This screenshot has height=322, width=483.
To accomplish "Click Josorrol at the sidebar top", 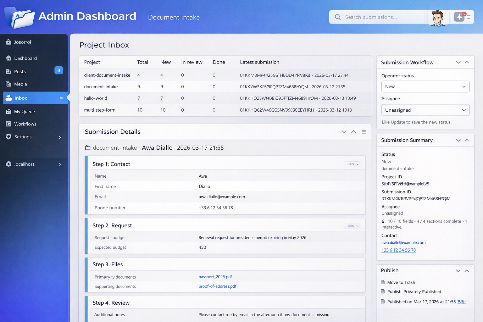I will click(22, 42).
